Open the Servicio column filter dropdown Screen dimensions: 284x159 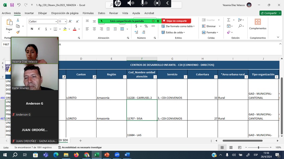(x=185, y=77)
